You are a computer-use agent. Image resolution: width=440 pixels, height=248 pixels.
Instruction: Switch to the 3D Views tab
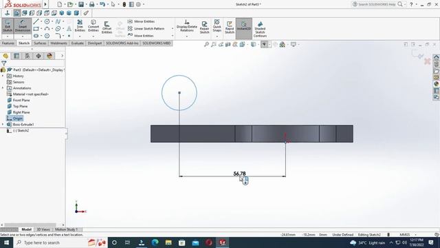coord(43,229)
